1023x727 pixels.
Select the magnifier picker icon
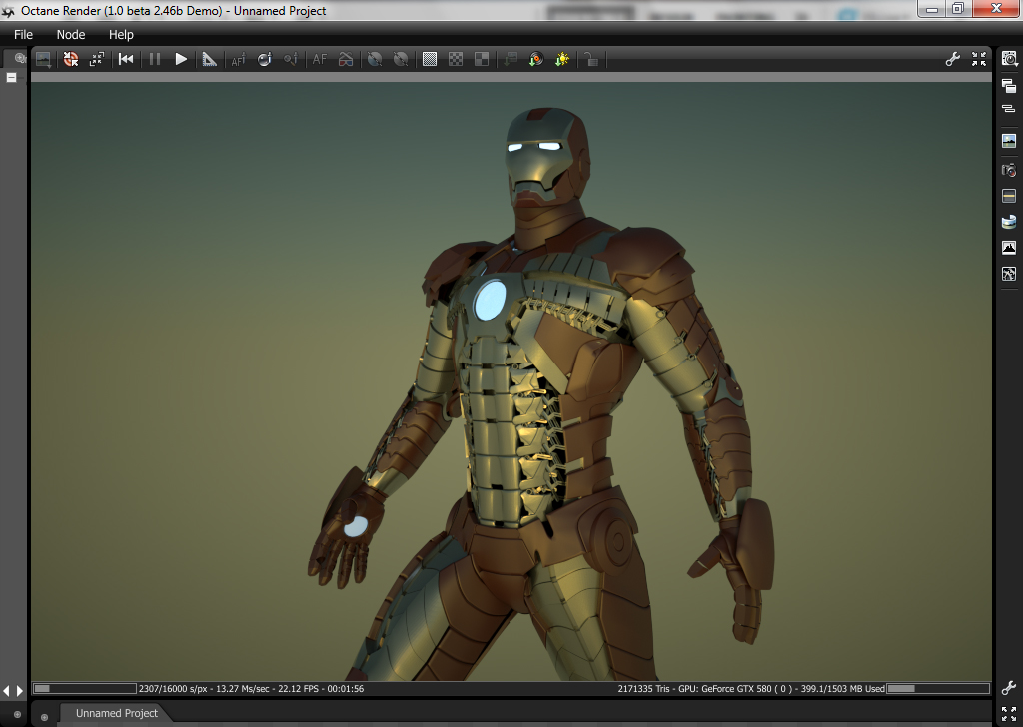point(291,59)
